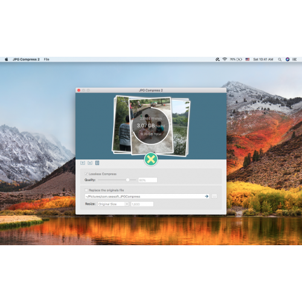Enable Replace the originals file checkbox
The height and width of the screenshot is (302, 302).
pos(86,190)
